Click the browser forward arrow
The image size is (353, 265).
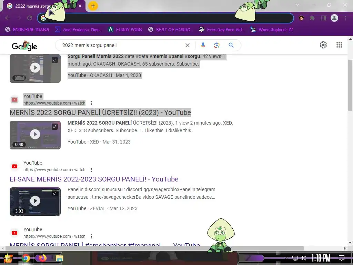point(19,18)
